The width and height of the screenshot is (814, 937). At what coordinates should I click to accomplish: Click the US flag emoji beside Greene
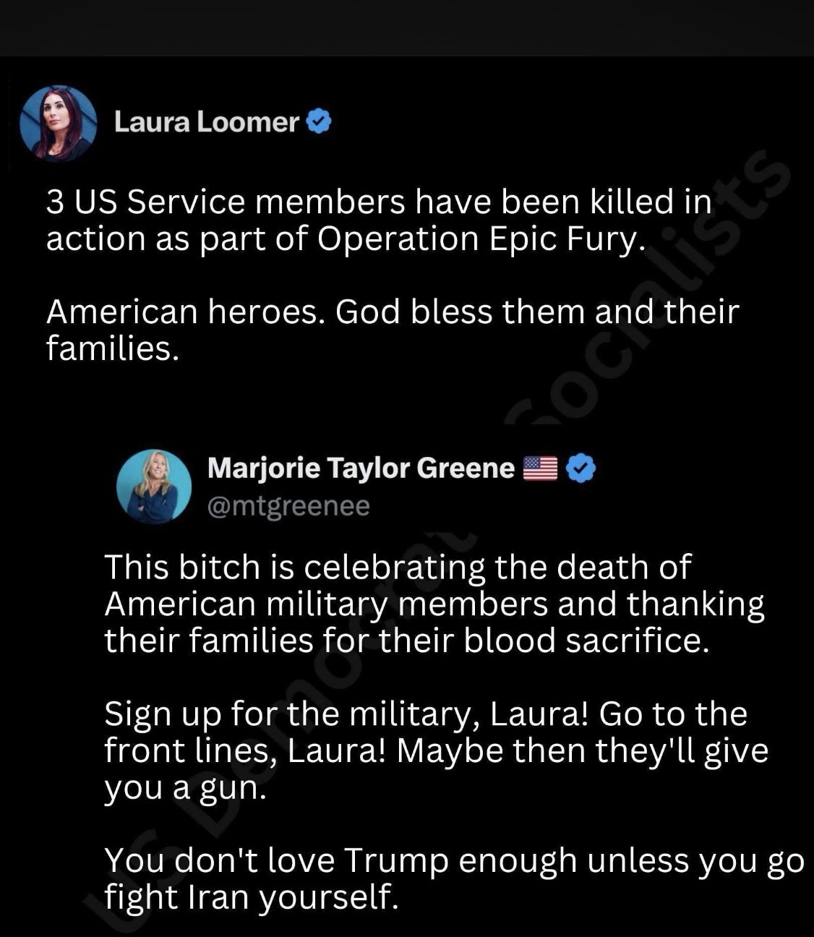point(540,469)
